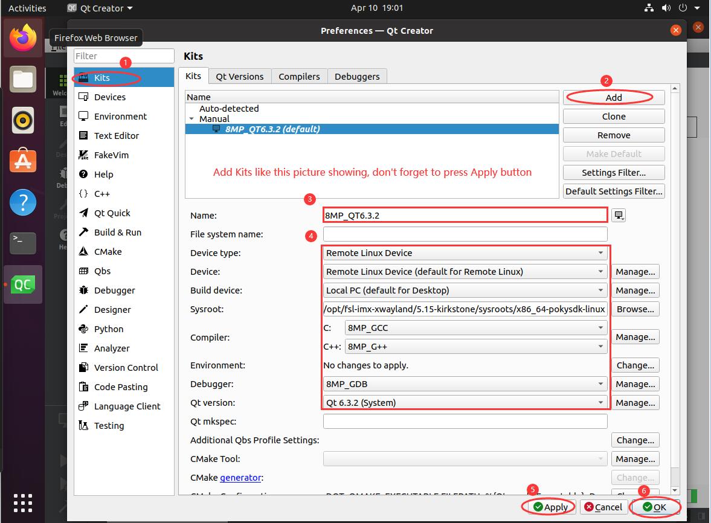
Task: Open the Device type dropdown
Action: point(465,253)
